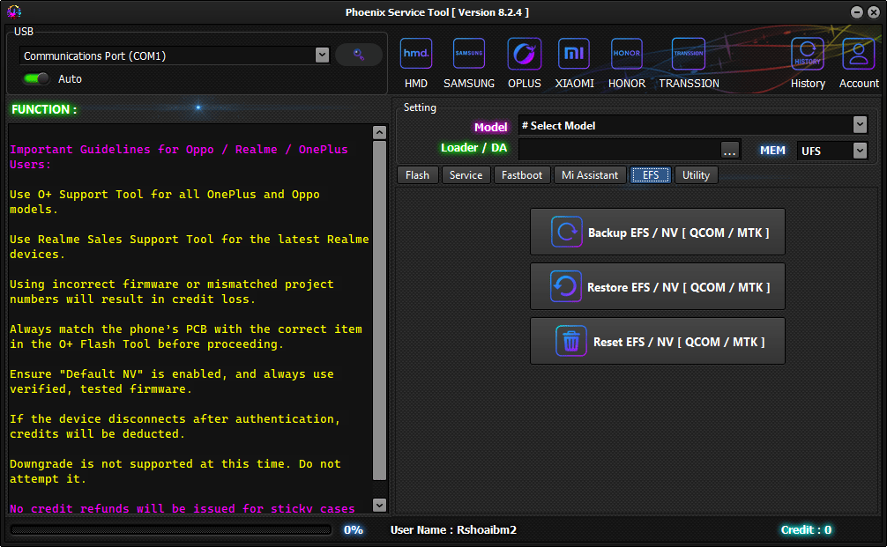Screen dimensions: 887x547
Task: Click the Loader / DA browse button
Action: point(729,151)
